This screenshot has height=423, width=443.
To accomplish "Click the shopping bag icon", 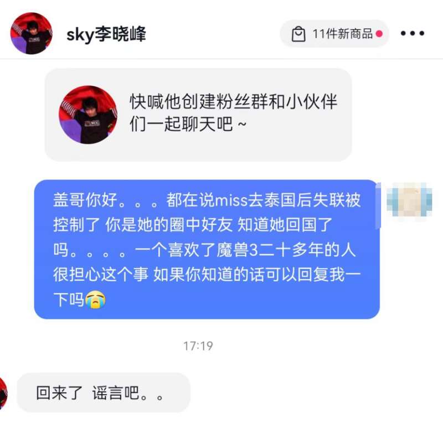I will pos(298,34).
